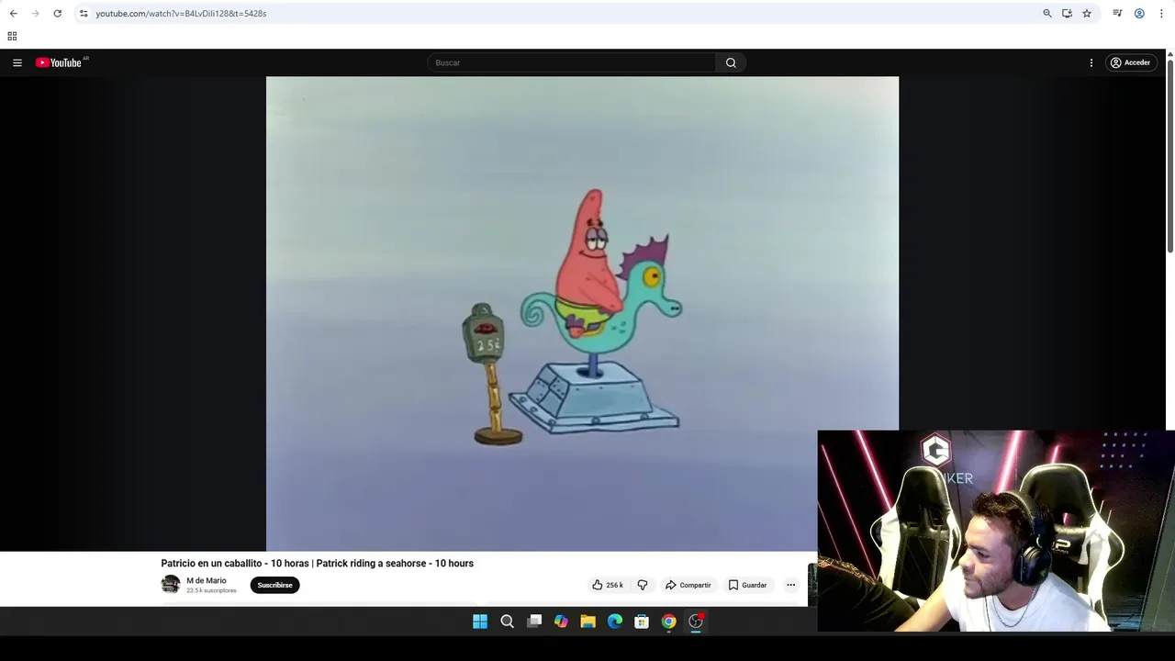This screenshot has width=1175, height=661.
Task: Click the Acceder sign-in button
Action: 1130,62
